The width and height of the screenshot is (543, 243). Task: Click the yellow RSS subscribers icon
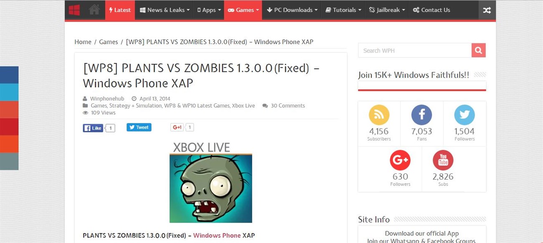click(379, 115)
